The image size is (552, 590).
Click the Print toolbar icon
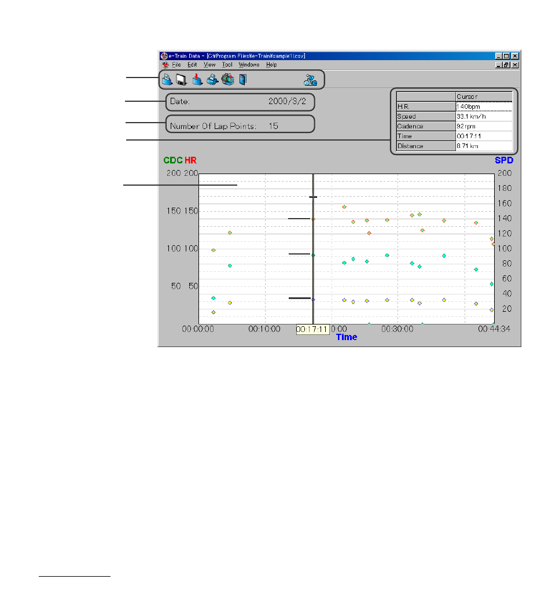pos(212,80)
